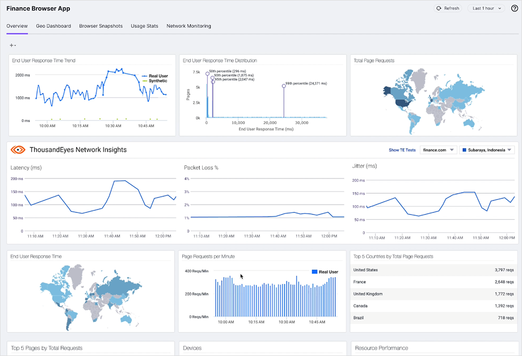Image resolution: width=522 pixels, height=356 pixels.
Task: Open the Browser Snapshots tab
Action: [101, 26]
